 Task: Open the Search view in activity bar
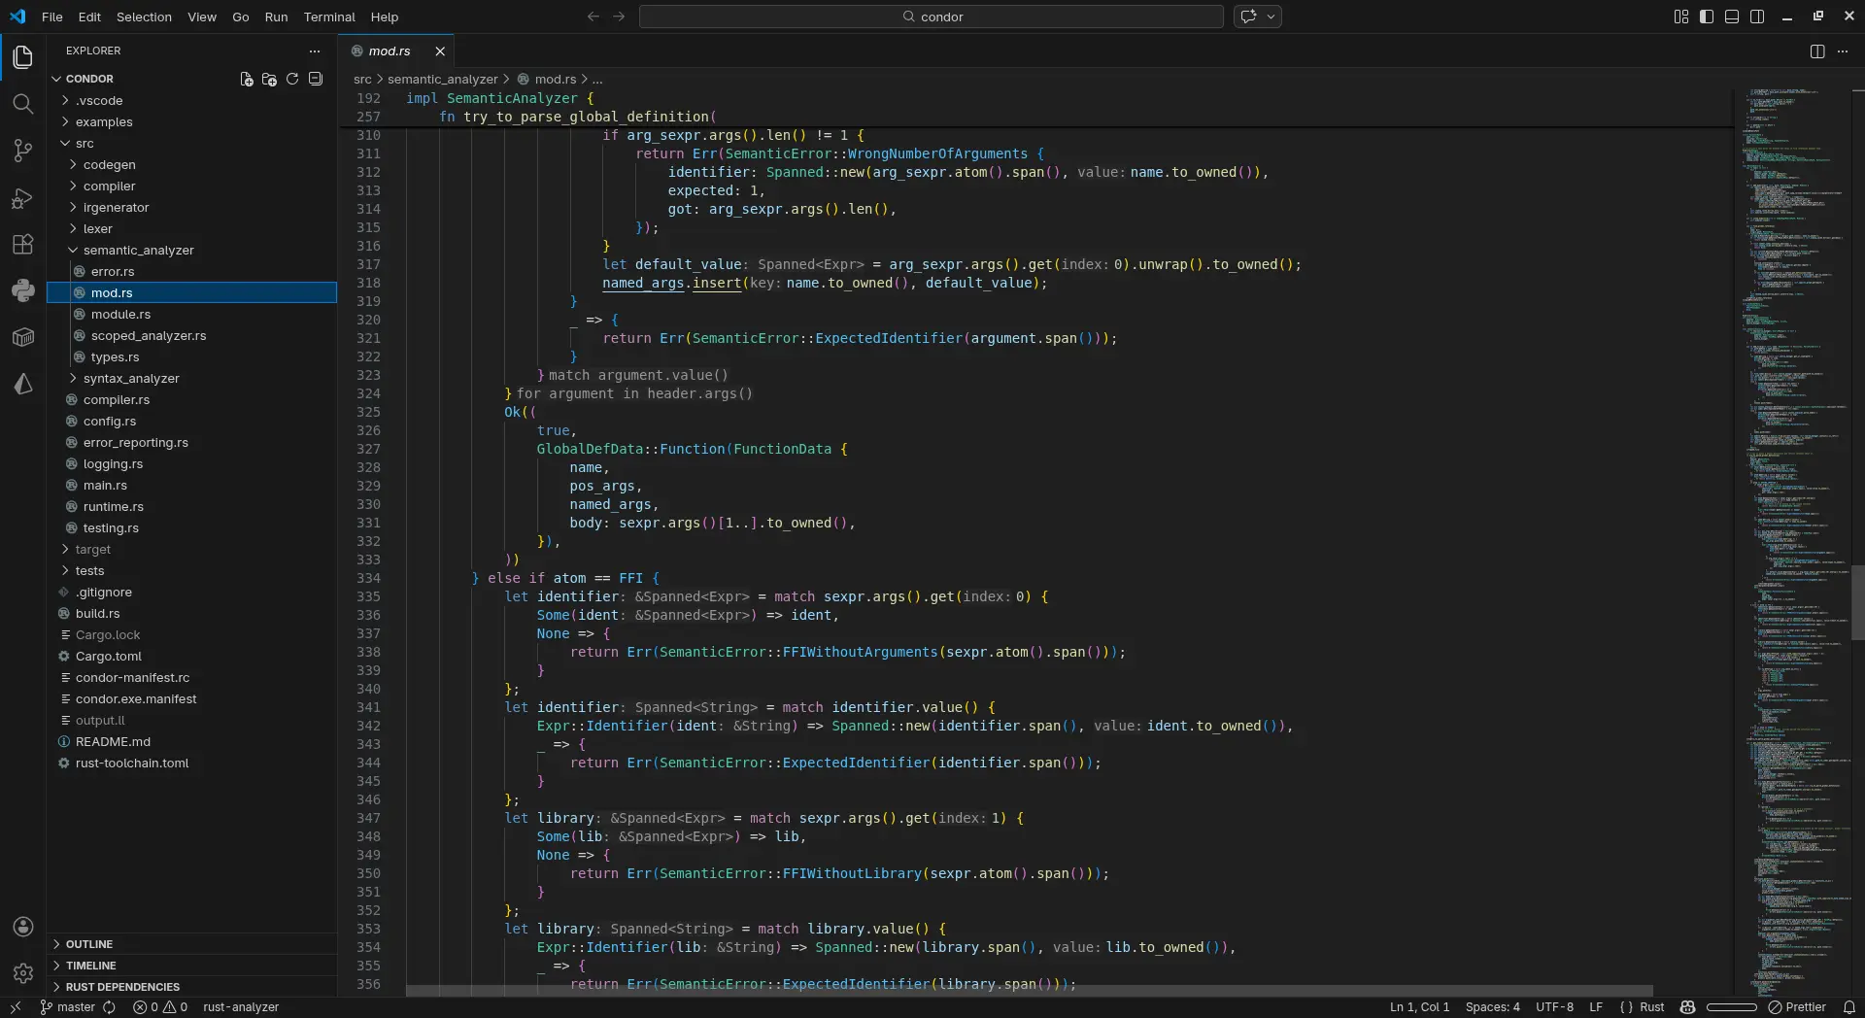(x=23, y=104)
